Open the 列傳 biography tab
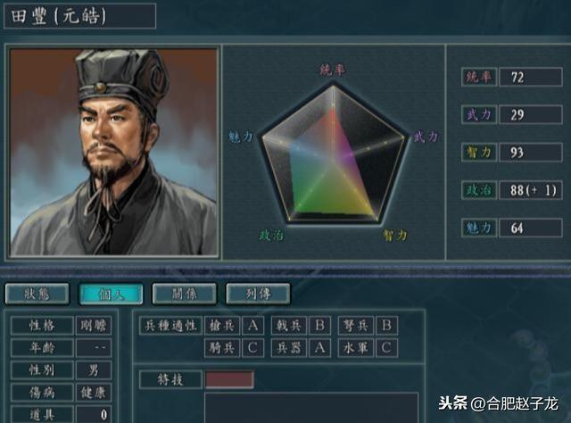This screenshot has height=423, width=571. coord(258,294)
